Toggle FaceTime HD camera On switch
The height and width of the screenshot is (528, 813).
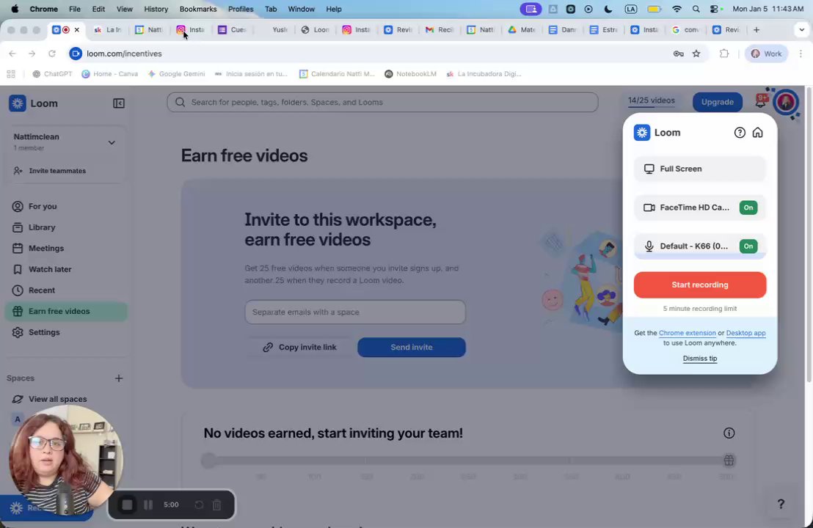coord(748,208)
